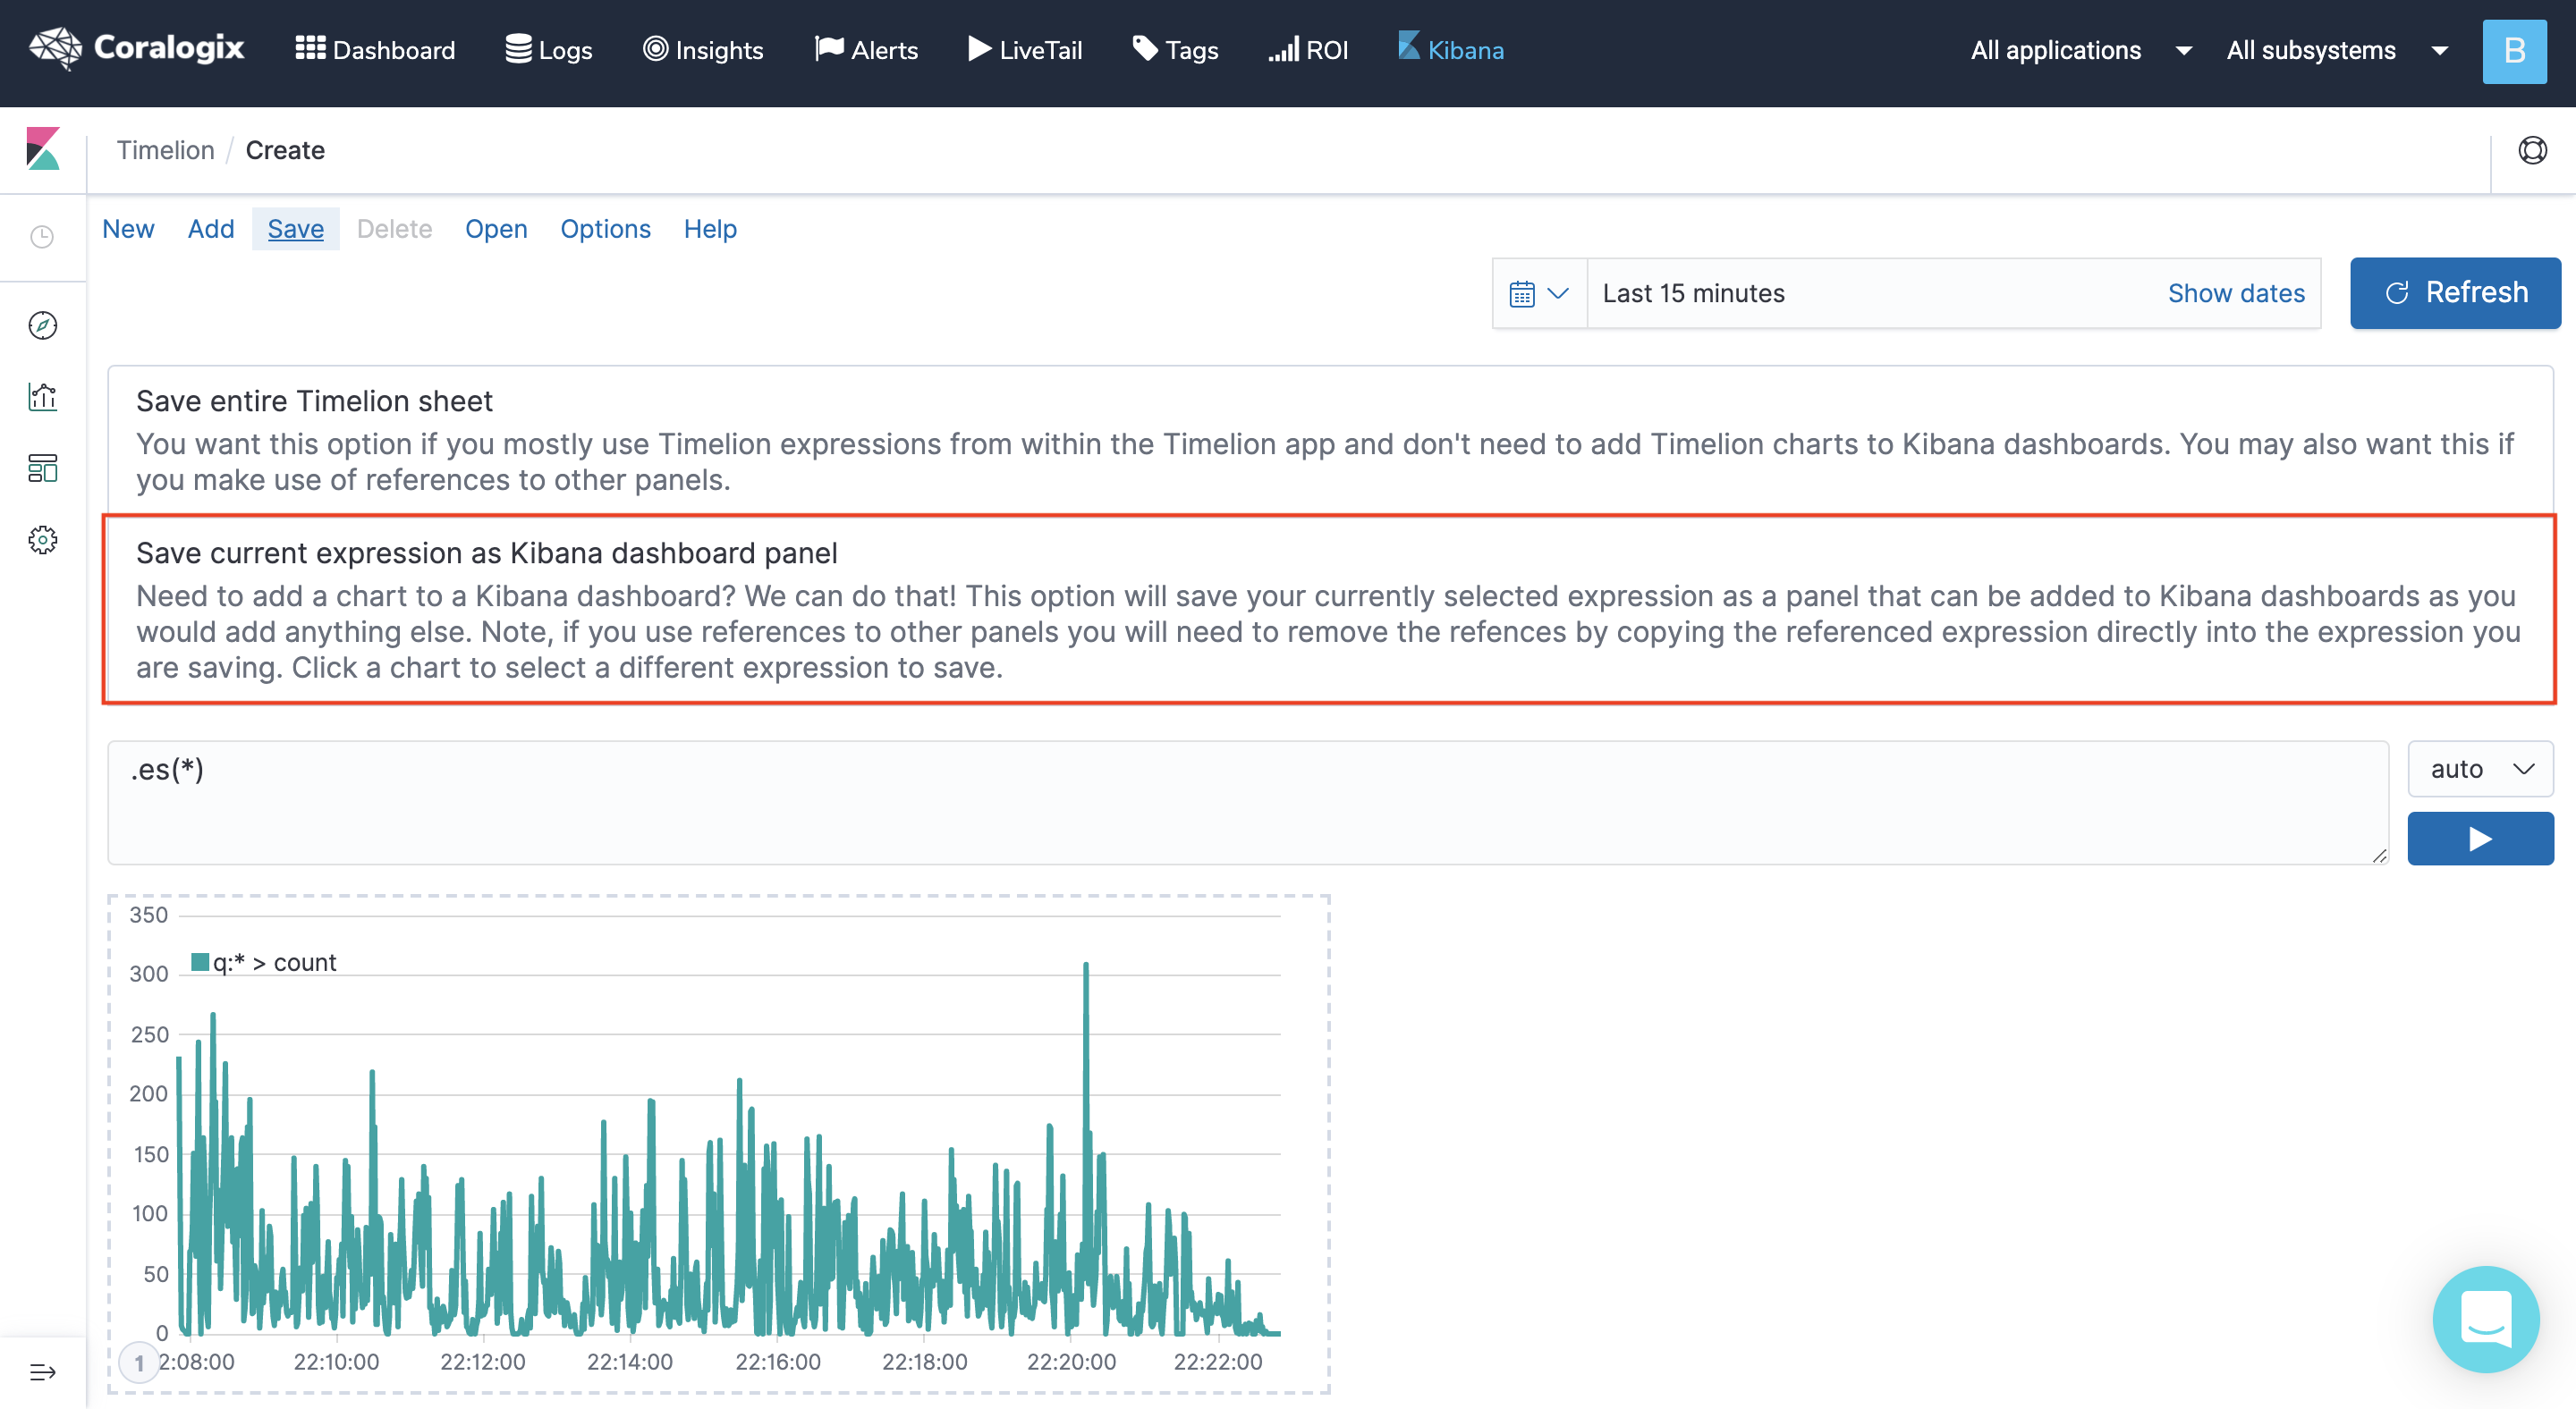Open Visualize chart icon in sidebar
The width and height of the screenshot is (2576, 1409).
coord(42,397)
